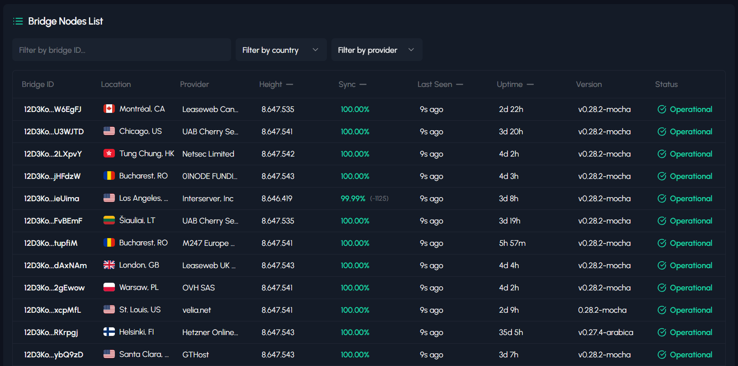Click the Operational check icon for 12D3Ko...ieUima
The width and height of the screenshot is (738, 366).
pos(662,198)
